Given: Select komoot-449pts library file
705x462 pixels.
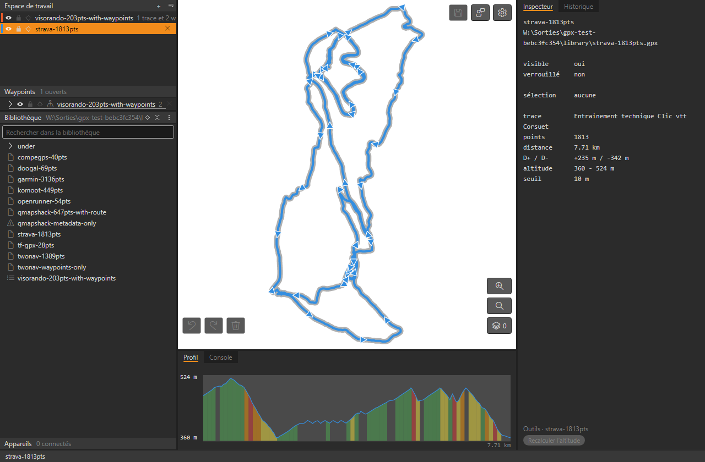Looking at the screenshot, I should tap(41, 190).
